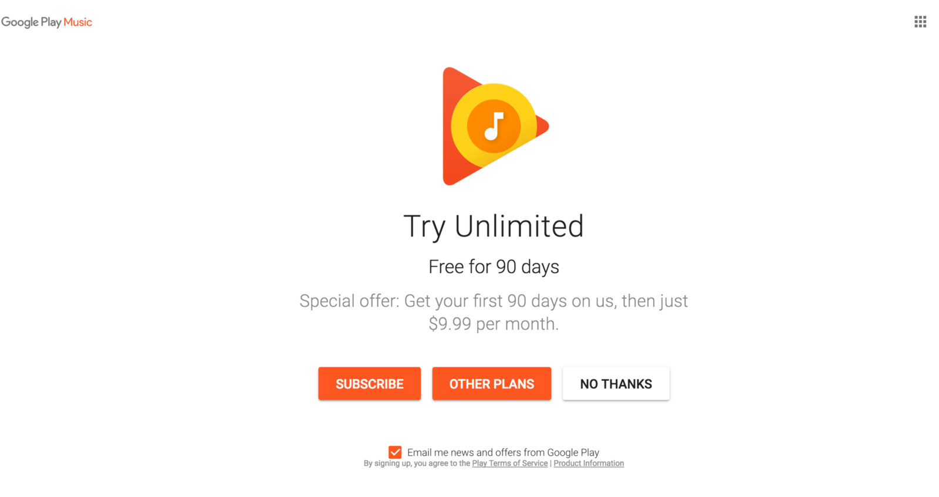Select the "Try Unlimited" heading

click(494, 226)
